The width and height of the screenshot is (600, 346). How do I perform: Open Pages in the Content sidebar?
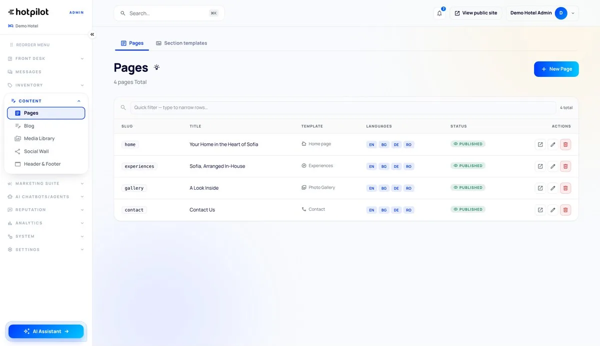pos(46,113)
